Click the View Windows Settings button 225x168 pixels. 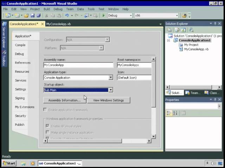coord(109,100)
